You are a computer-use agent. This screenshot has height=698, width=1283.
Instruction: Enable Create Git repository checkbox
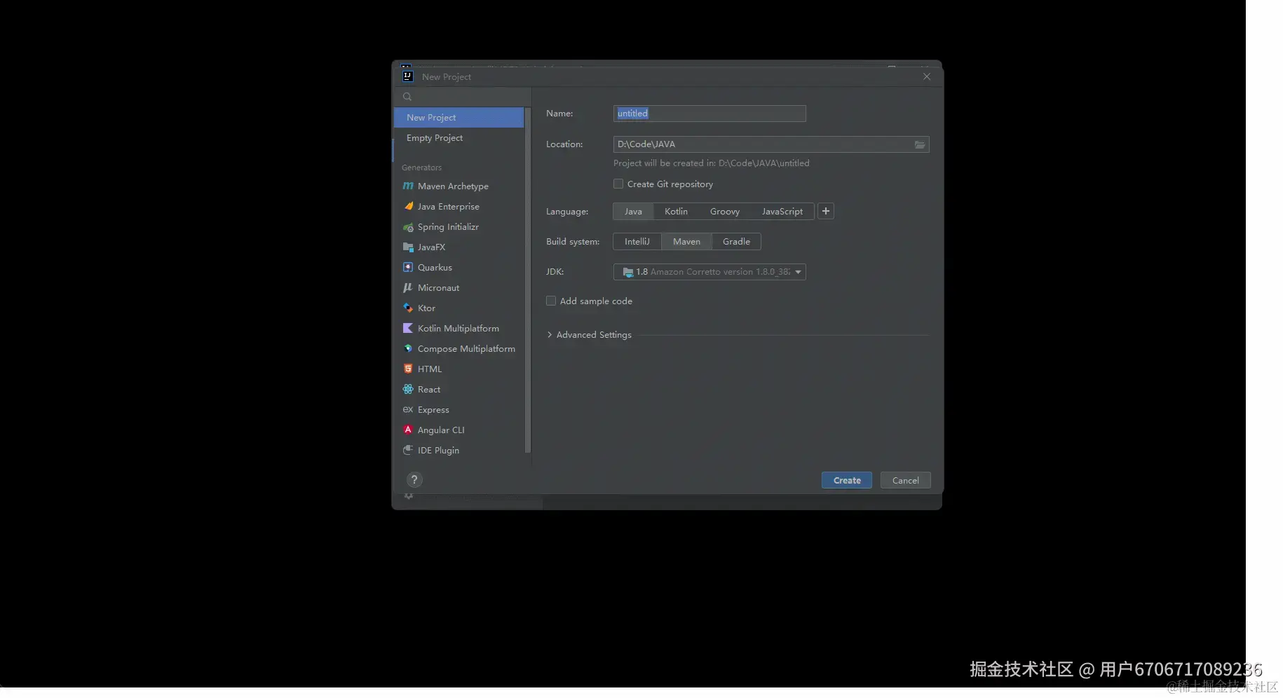click(x=618, y=184)
